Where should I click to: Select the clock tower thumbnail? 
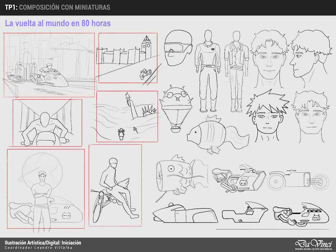click(x=128, y=58)
